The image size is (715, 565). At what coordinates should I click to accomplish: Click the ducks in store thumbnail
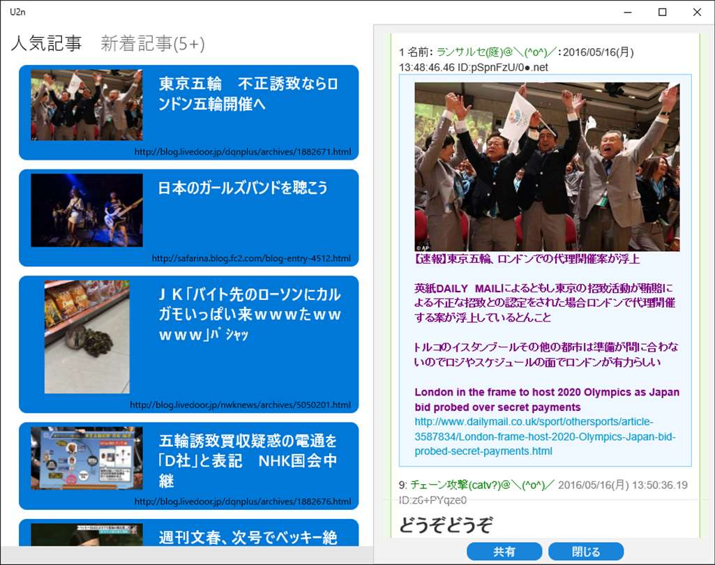click(x=87, y=337)
